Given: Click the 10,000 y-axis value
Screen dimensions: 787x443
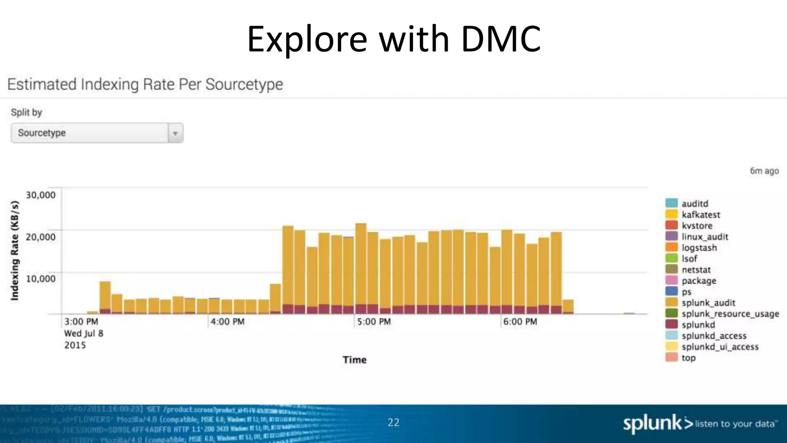Looking at the screenshot, I should click(x=40, y=278).
